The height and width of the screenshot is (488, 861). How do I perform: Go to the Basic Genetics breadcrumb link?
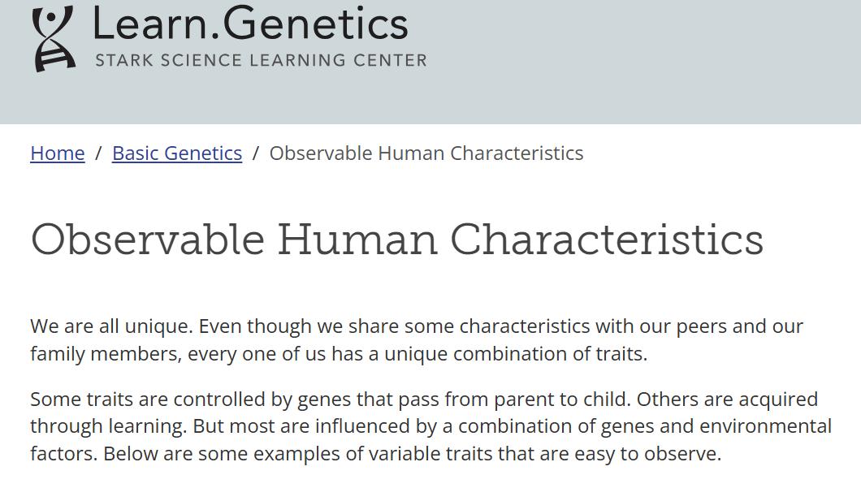pos(177,153)
